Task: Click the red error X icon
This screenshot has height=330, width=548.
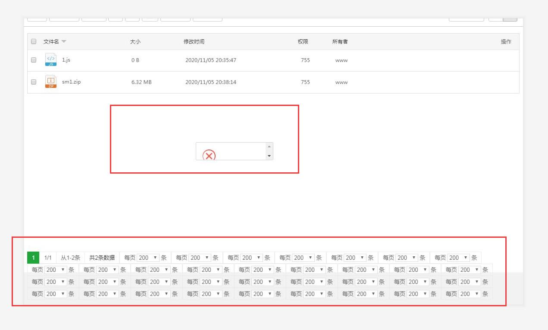Action: tap(209, 155)
